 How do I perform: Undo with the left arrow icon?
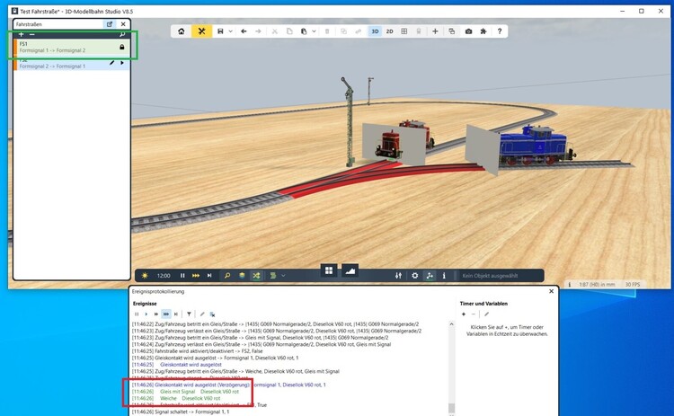[x=244, y=31]
